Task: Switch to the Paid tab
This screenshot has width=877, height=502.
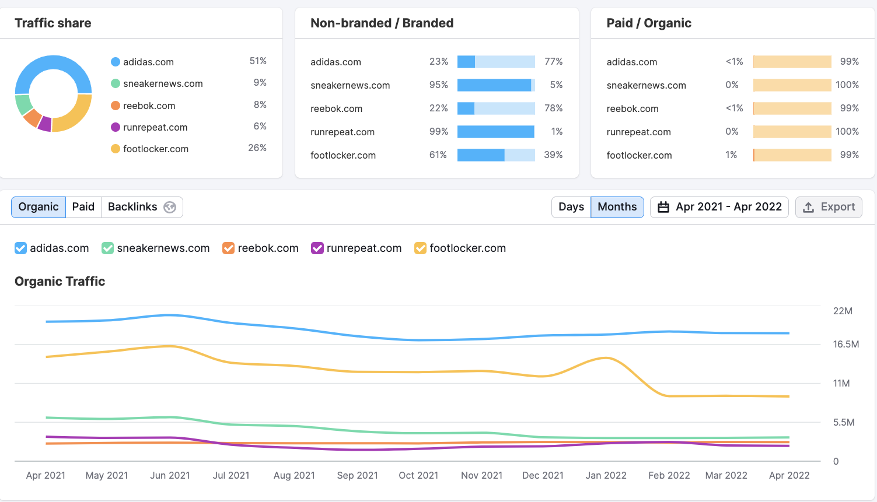Action: pos(83,207)
